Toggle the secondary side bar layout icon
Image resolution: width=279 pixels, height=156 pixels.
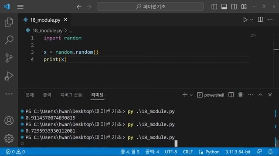(234, 7)
